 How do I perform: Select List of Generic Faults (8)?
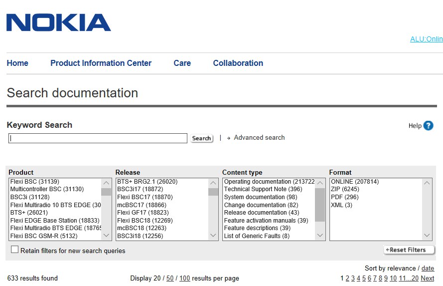[x=257, y=236]
